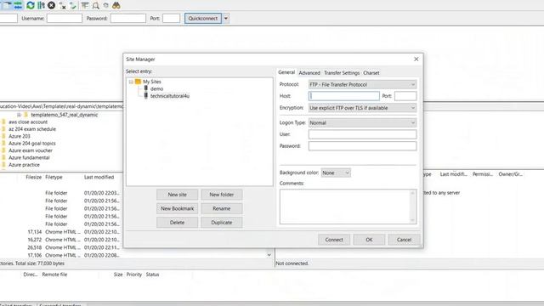Screen dimensions: 544x306
Task: Focus the quickconnect Password field
Action: (x=128, y=19)
